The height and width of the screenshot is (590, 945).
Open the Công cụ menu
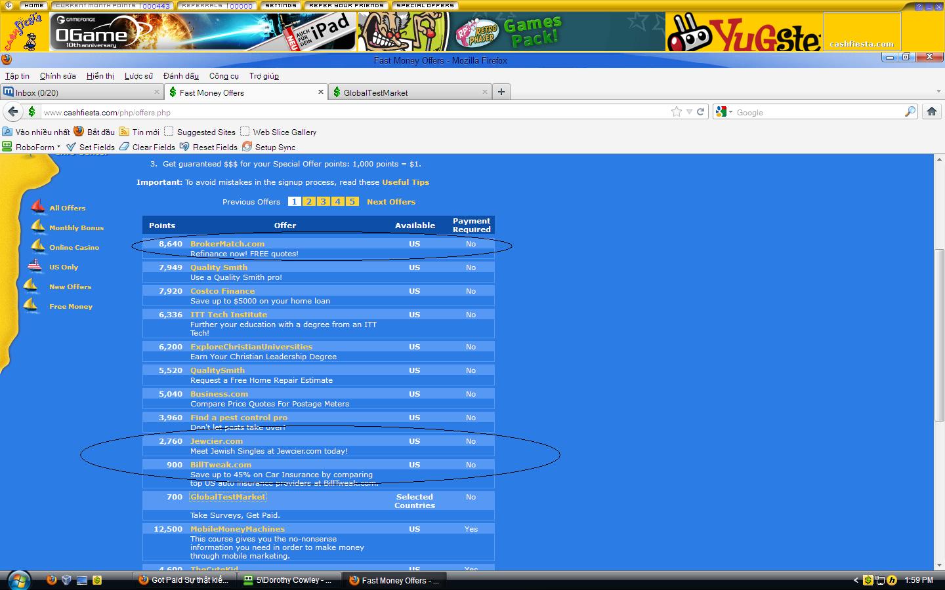(x=224, y=76)
